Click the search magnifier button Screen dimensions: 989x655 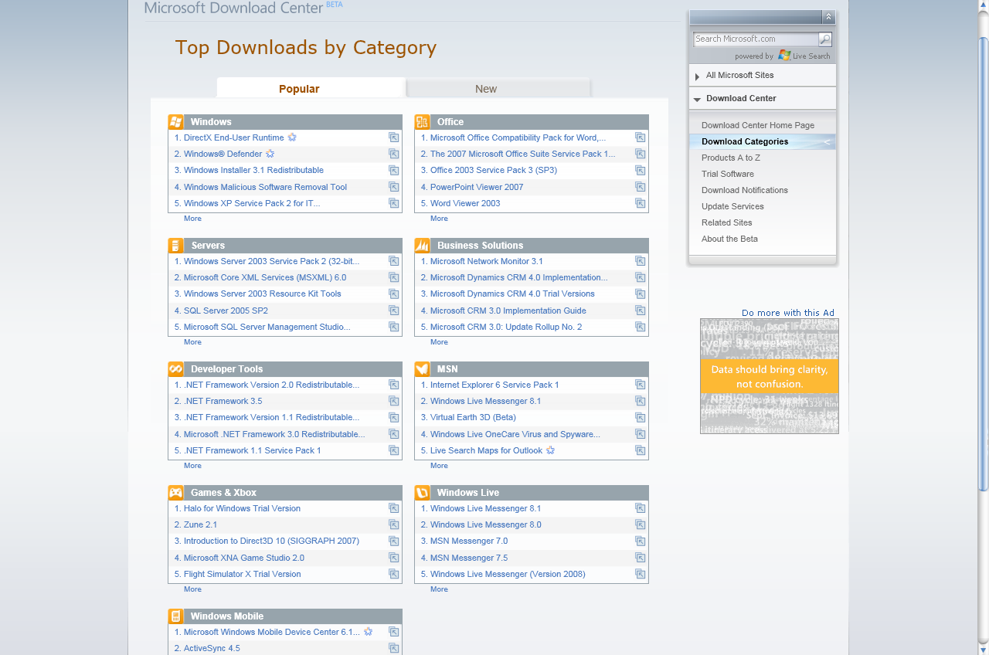(825, 39)
